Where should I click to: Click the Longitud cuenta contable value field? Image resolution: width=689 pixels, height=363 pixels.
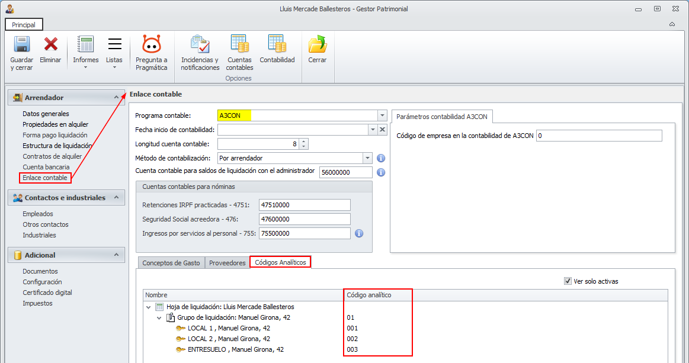pos(258,144)
